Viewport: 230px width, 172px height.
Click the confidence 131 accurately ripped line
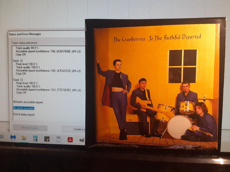click(48, 90)
